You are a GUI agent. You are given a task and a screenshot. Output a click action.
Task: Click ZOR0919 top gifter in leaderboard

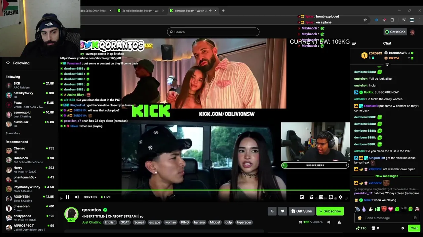pos(371,55)
